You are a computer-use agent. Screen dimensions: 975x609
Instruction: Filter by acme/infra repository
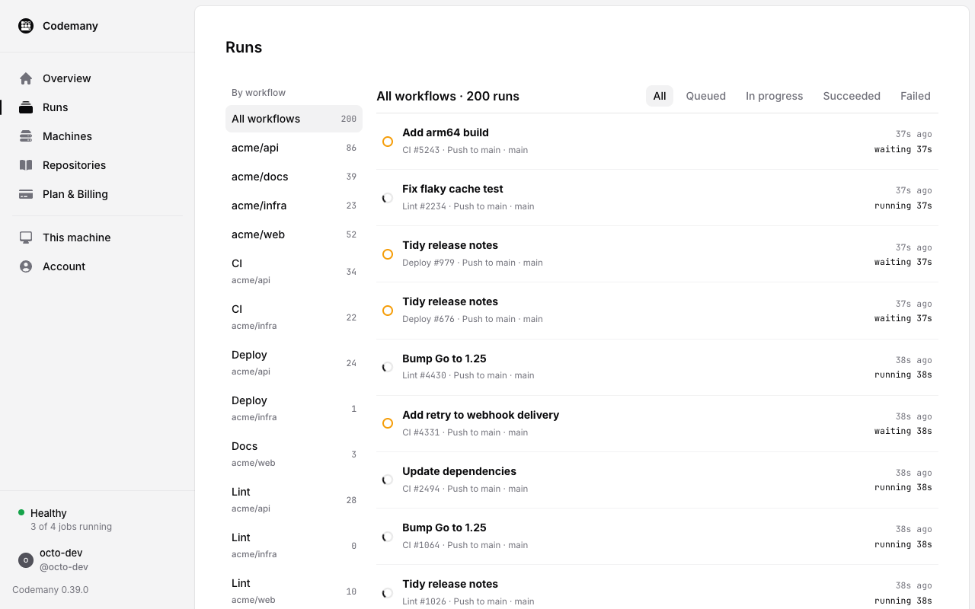[294, 206]
